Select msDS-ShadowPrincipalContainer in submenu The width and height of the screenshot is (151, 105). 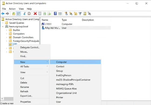(75, 80)
